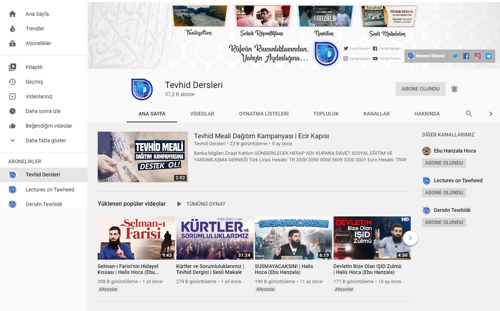Open Lectures on Tawheed in the sidebar subscriptions
The width and height of the screenshot is (500, 311).
[x=44, y=190]
